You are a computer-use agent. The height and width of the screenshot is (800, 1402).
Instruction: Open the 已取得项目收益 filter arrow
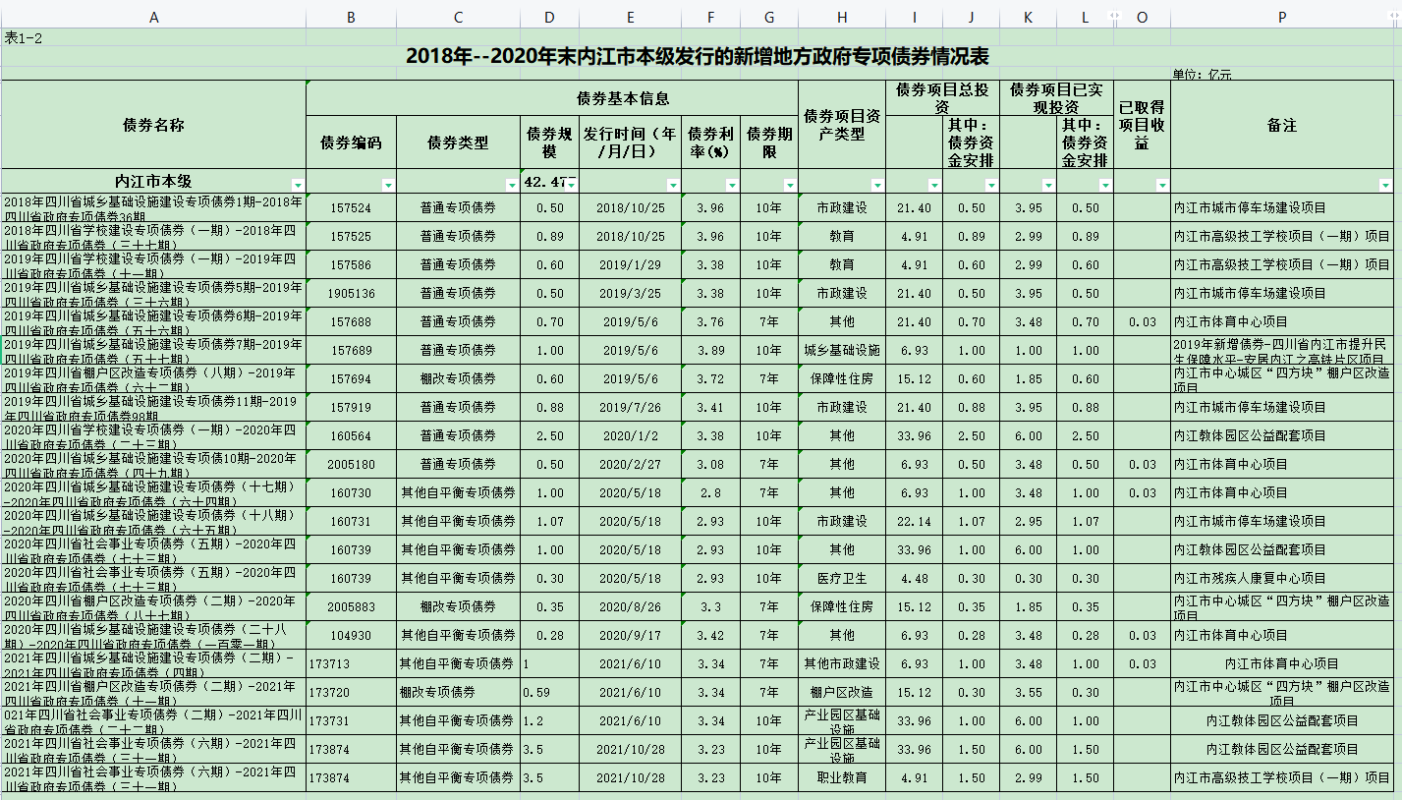tap(1162, 186)
